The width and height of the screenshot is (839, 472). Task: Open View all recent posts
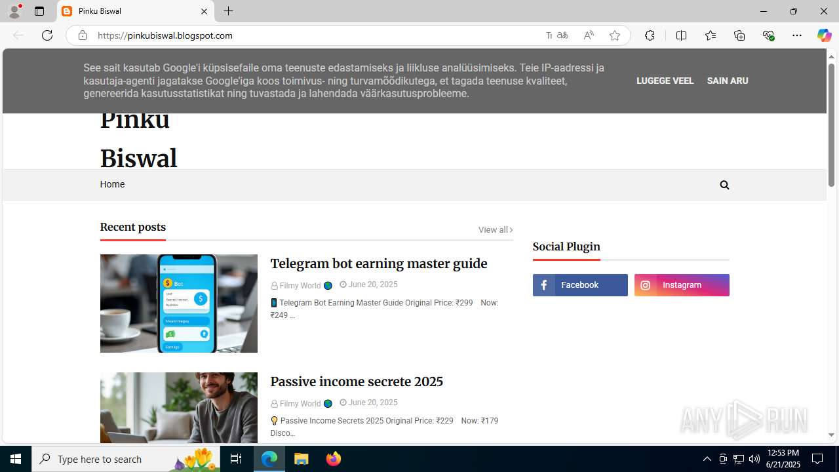coord(496,229)
